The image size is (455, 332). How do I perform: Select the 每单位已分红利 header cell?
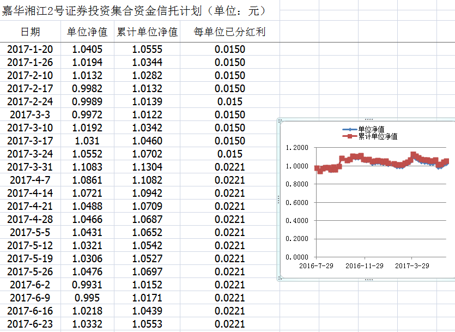(229, 32)
